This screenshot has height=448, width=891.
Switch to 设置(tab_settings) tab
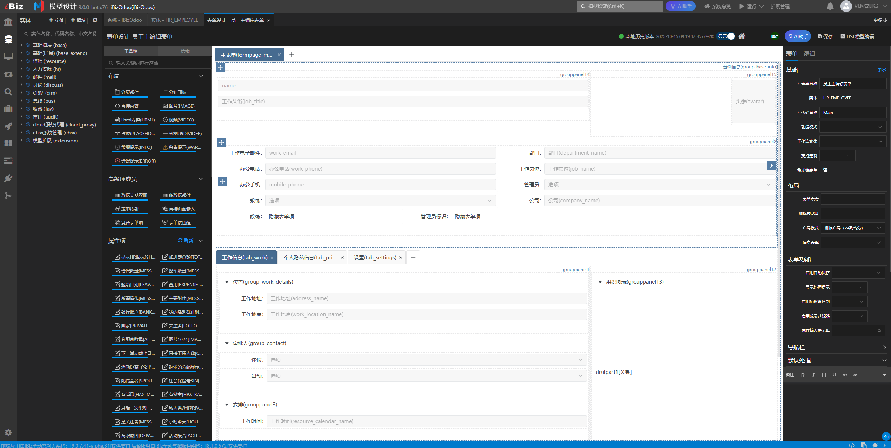pos(375,258)
